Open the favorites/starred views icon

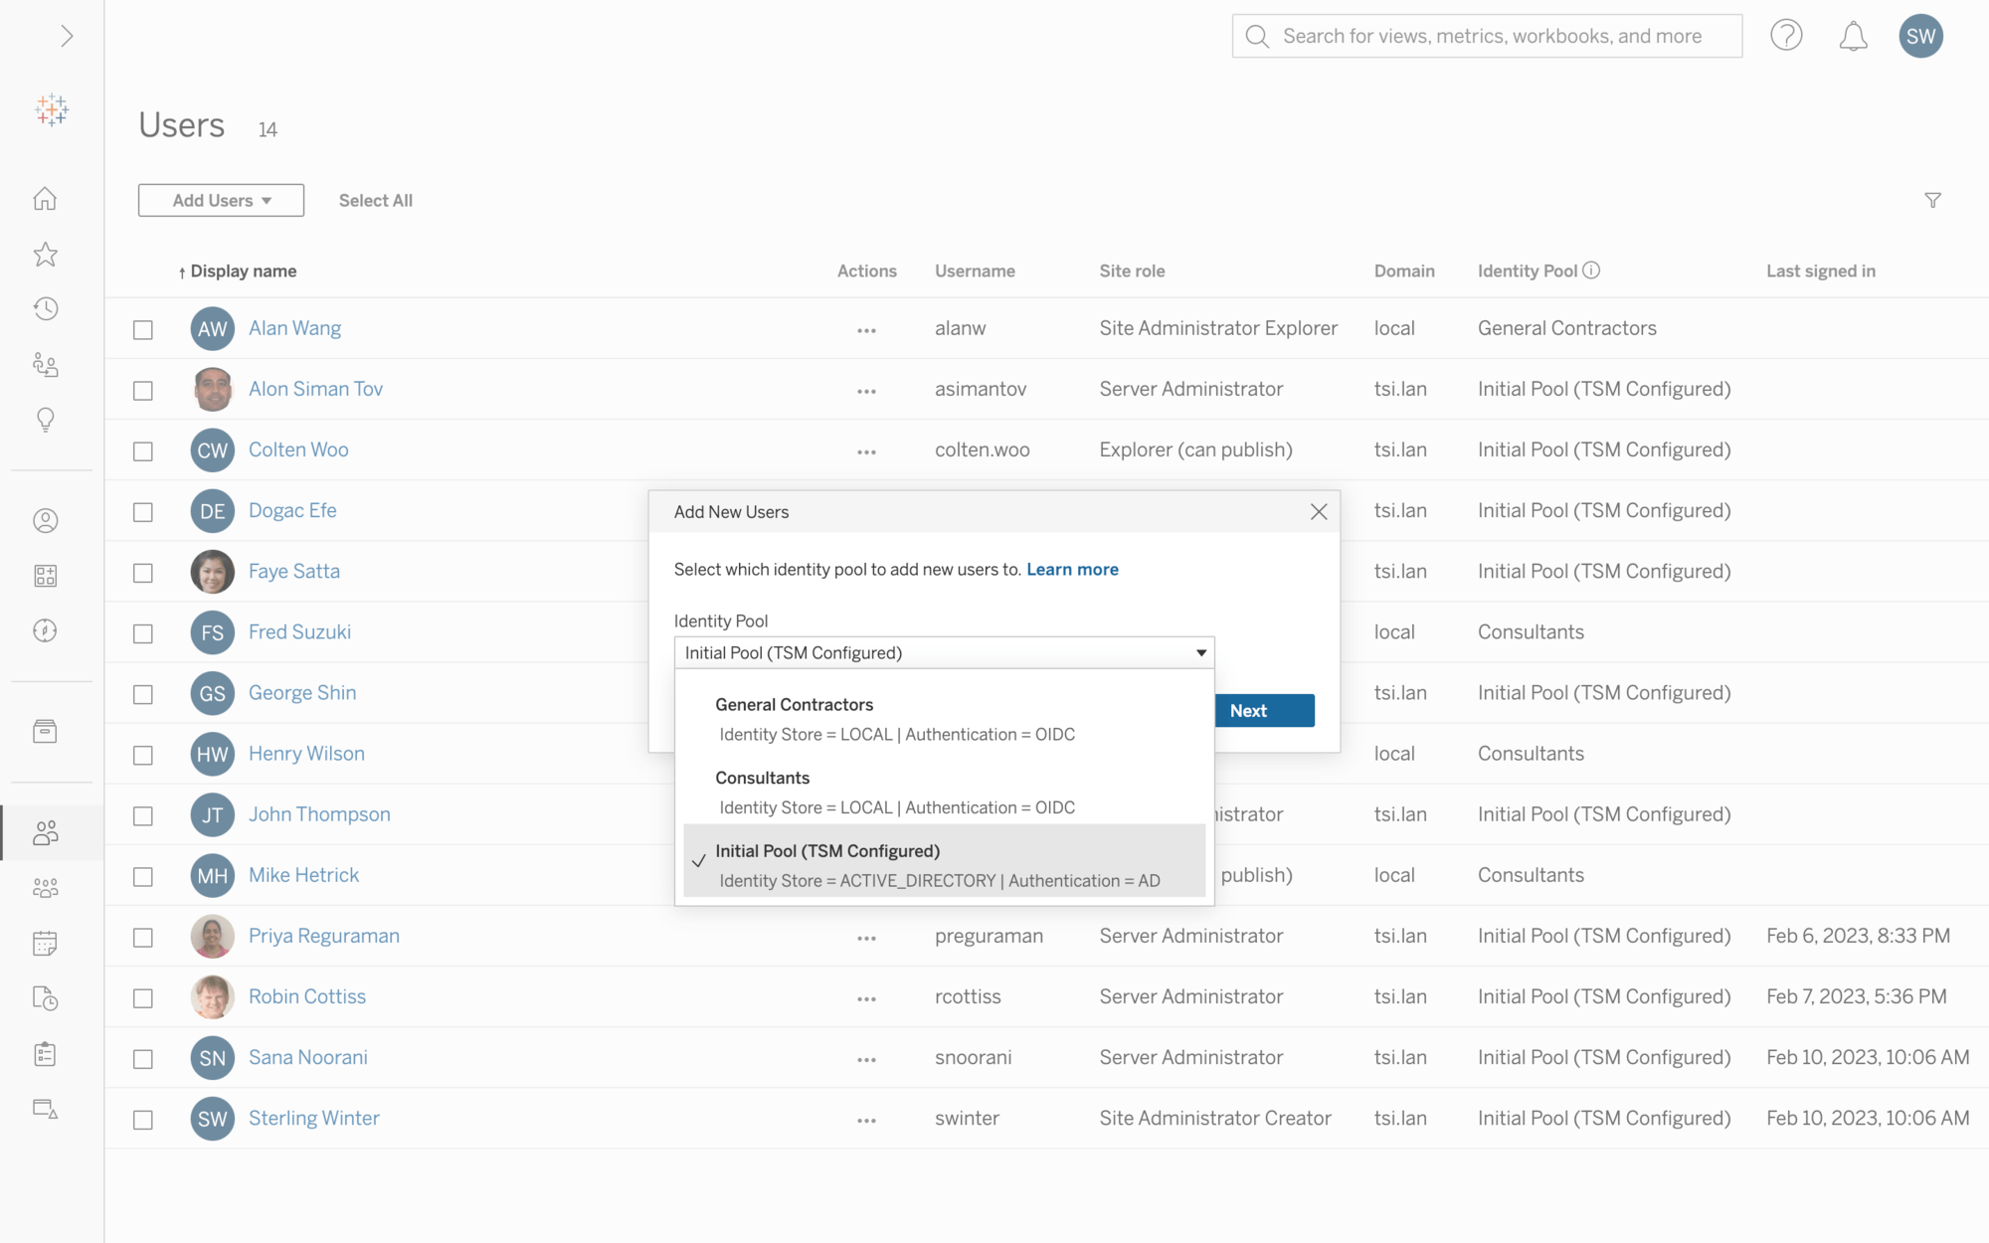click(48, 255)
